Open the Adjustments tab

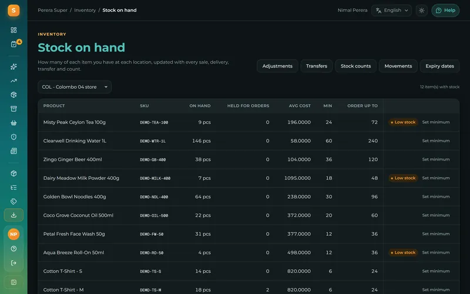[277, 66]
